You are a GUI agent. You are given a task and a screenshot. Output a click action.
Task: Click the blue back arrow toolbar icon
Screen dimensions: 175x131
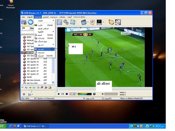[x=31, y=22]
